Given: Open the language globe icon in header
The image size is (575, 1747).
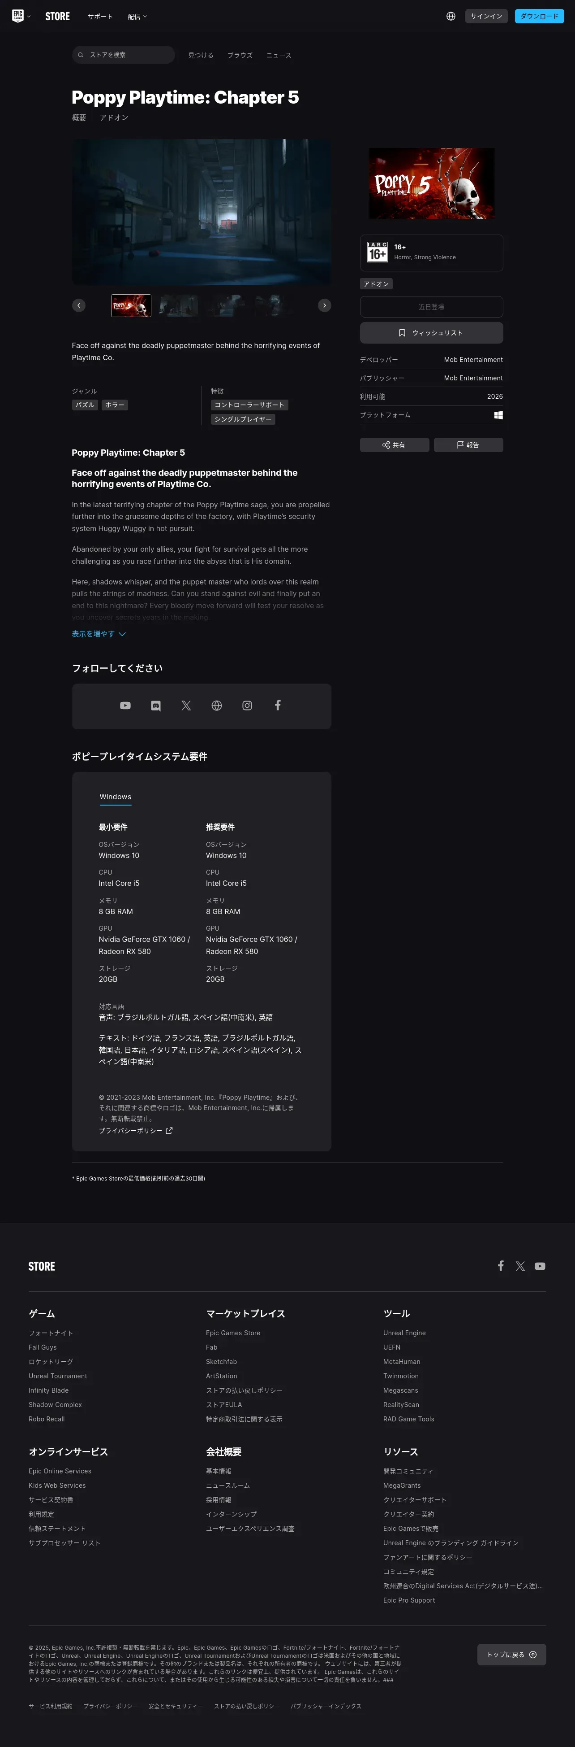Looking at the screenshot, I should pos(451,16).
